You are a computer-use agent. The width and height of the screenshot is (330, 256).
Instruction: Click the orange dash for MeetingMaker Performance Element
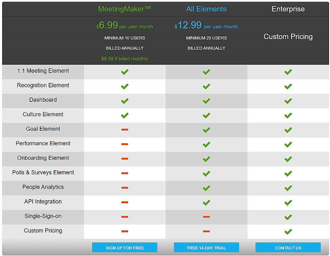(x=125, y=144)
